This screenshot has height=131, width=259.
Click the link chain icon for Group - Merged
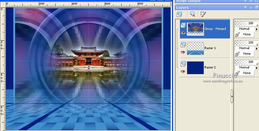click(x=237, y=35)
